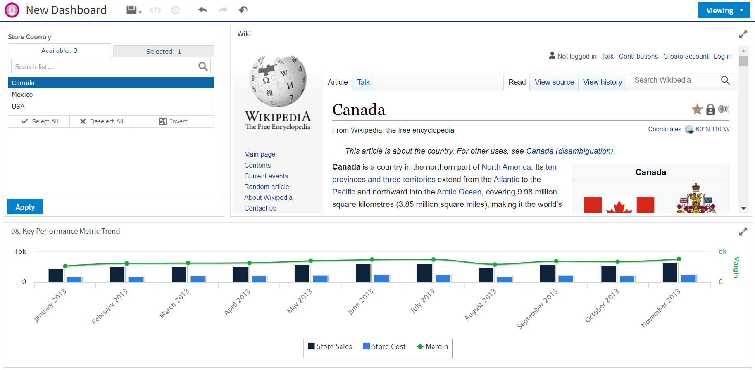
Task: Open the About Wikipedia link
Action: (268, 197)
